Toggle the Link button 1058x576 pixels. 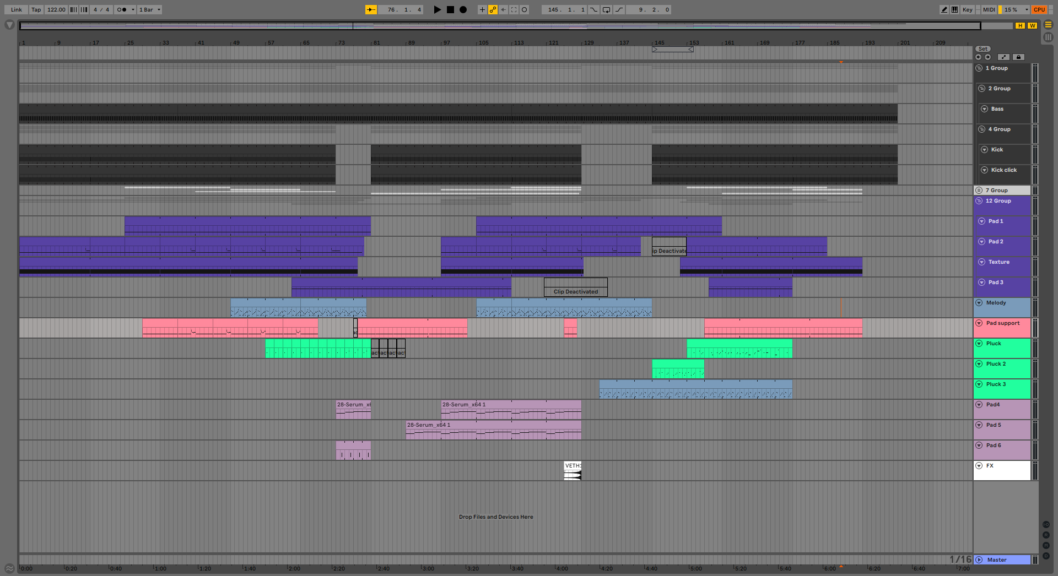pos(17,9)
